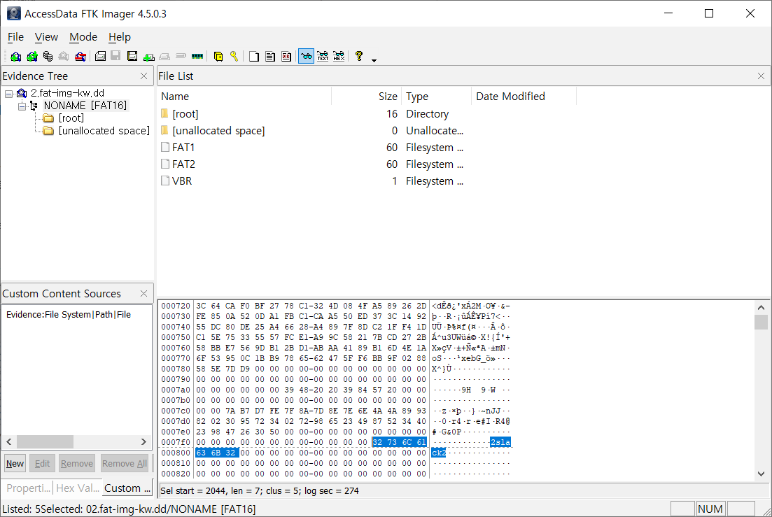Select [unallocated space] row in File List
The height and width of the screenshot is (517, 772).
pos(218,131)
